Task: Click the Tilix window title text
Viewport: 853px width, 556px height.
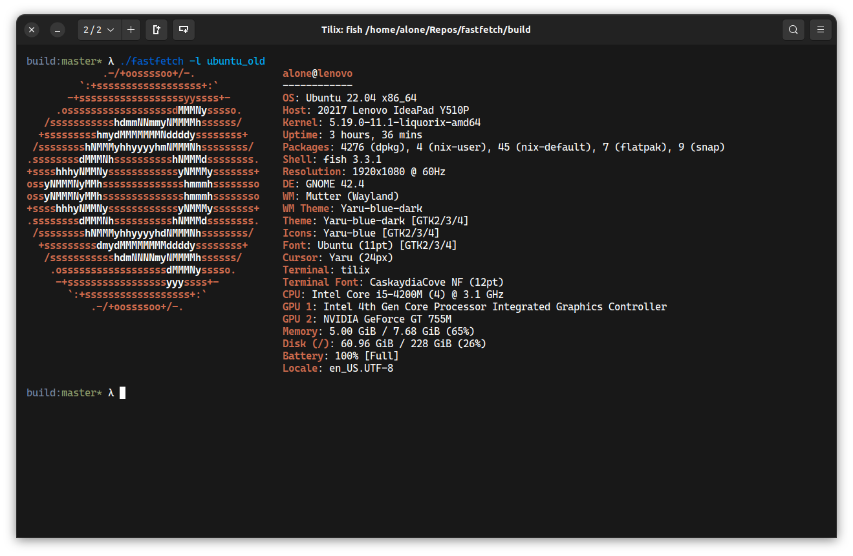Action: pos(426,30)
